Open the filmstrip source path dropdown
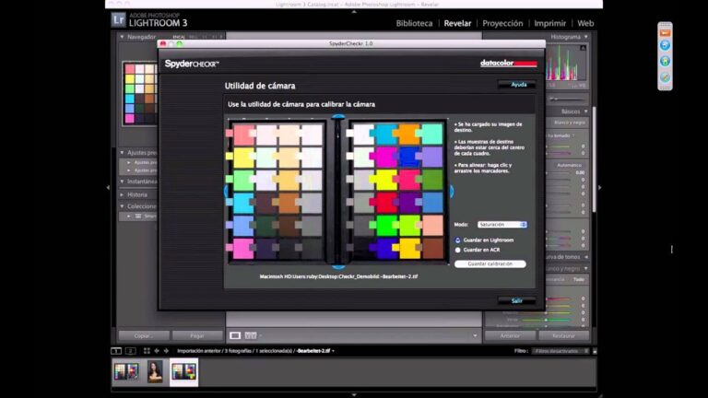Screen dimensions: 708x398 [333, 351]
